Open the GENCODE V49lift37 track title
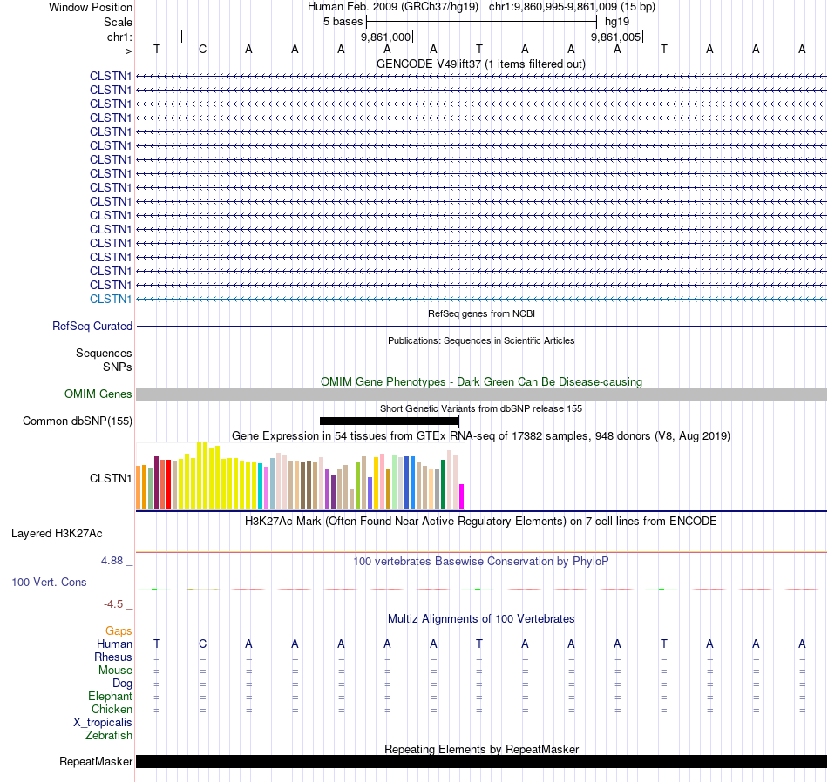Screen dimensions: 828x782 point(480,64)
